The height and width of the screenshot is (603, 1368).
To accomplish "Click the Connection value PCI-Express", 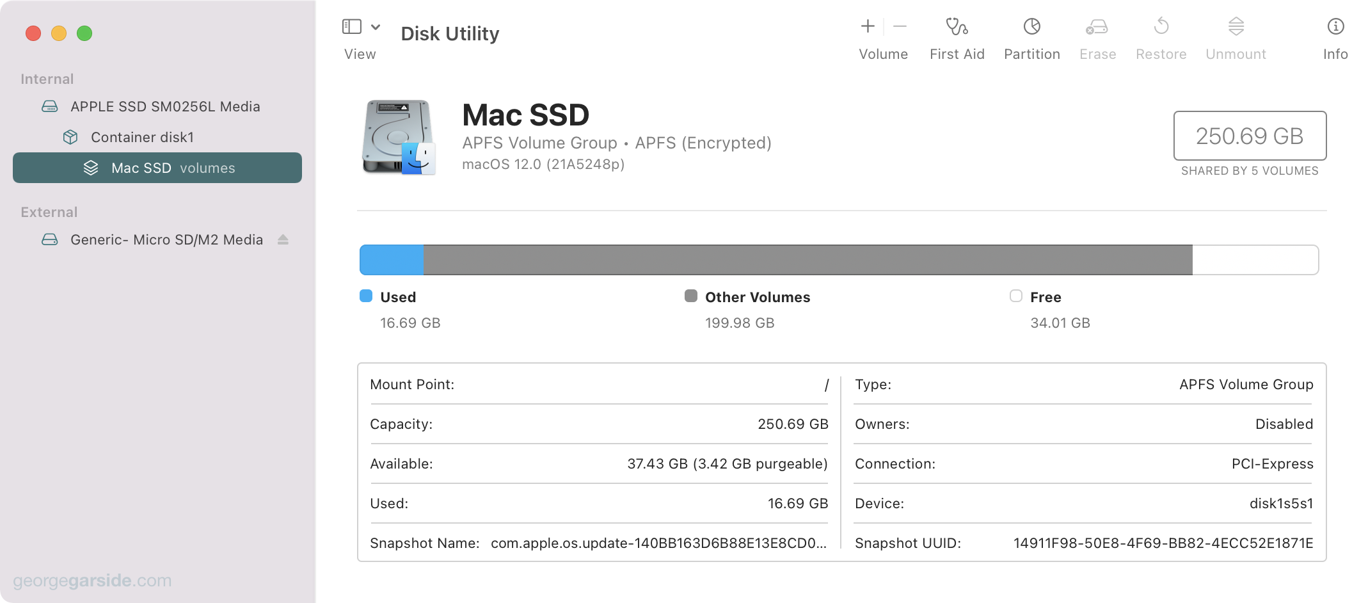I will tap(1272, 464).
